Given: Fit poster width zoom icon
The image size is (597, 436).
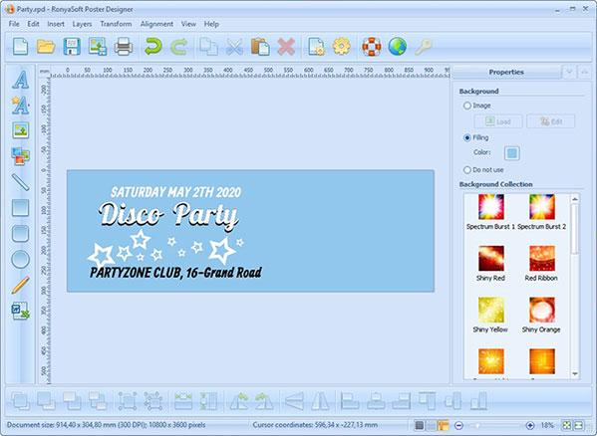Looking at the screenshot, I should coord(578,425).
